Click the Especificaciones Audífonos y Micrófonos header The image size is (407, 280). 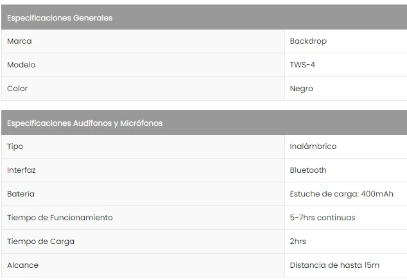[x=85, y=123]
